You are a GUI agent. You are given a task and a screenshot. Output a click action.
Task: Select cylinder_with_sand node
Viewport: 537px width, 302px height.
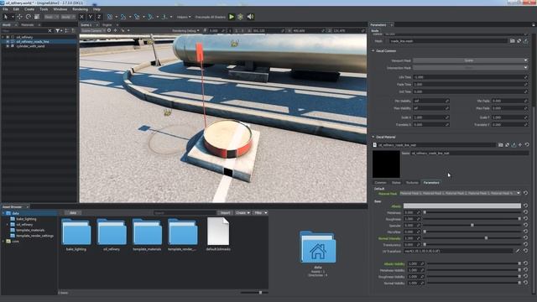click(x=30, y=46)
